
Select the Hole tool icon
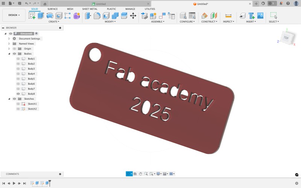tap(59, 16)
